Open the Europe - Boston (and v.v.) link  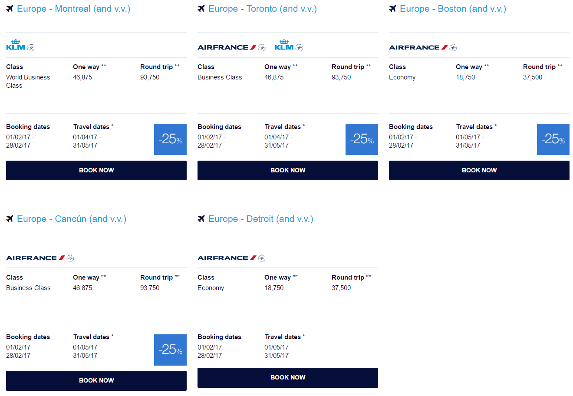(453, 9)
